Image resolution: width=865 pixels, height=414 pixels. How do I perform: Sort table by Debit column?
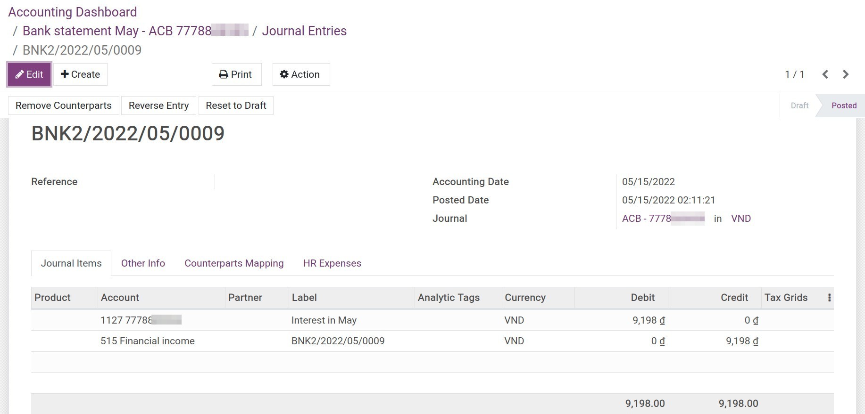[642, 298]
